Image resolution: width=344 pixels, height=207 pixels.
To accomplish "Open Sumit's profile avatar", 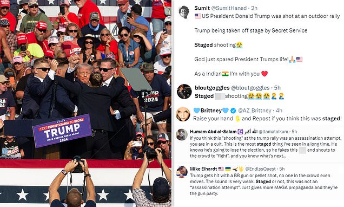I will 184,12.
